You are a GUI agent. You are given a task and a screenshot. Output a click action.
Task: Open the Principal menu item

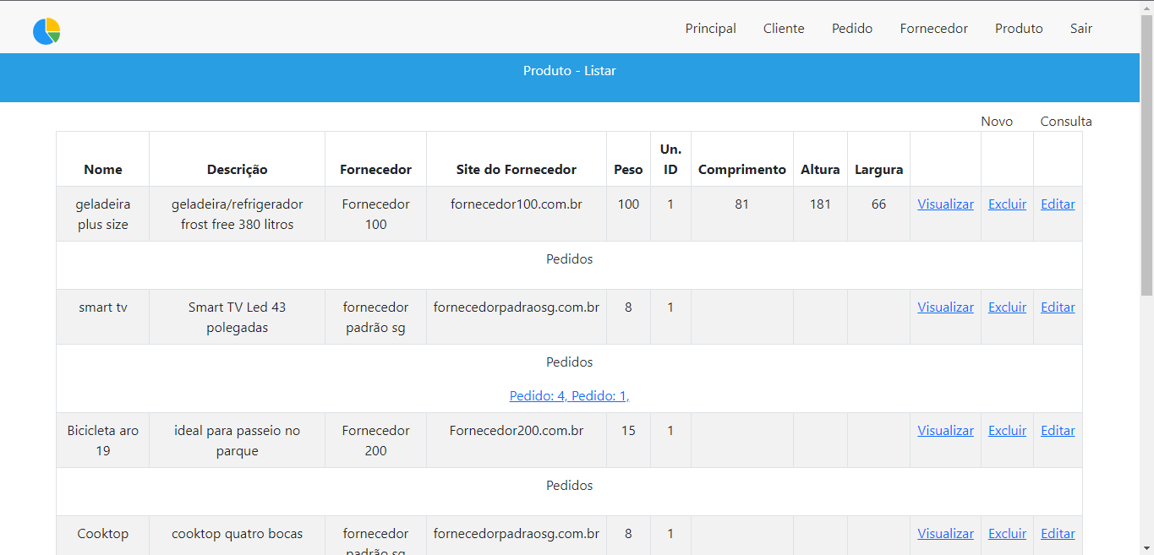710,28
